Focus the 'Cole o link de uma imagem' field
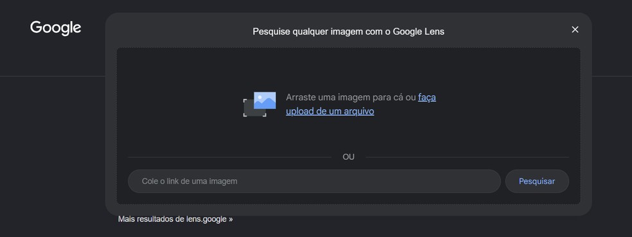Viewport: 632px width, 237px height. pyautogui.click(x=314, y=181)
